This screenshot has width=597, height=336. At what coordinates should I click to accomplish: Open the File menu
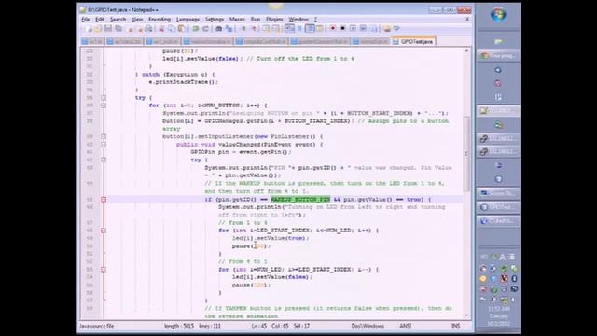click(86, 20)
